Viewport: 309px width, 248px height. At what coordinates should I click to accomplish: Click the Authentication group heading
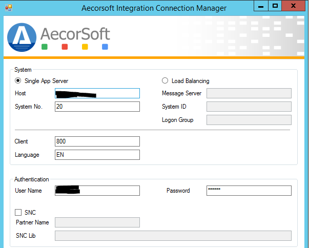pyautogui.click(x=32, y=179)
